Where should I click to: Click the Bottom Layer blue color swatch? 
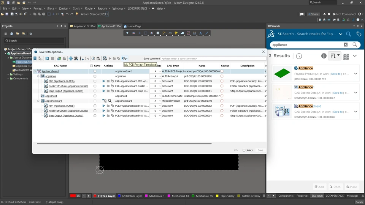119,196
